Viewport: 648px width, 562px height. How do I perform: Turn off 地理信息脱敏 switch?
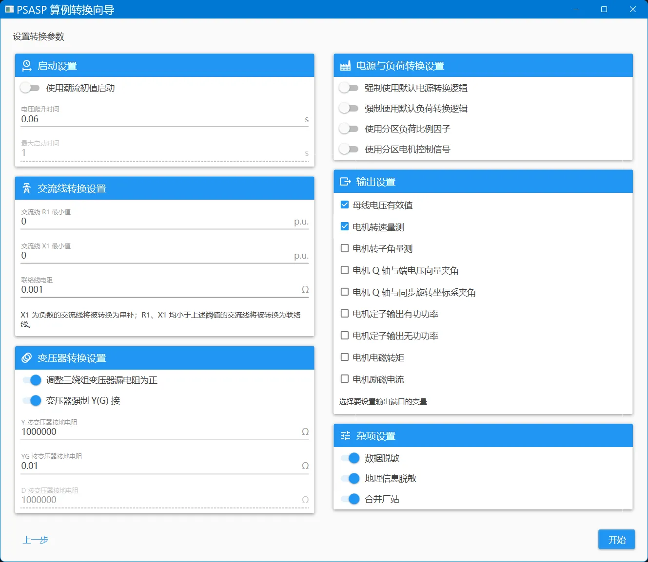pos(350,479)
